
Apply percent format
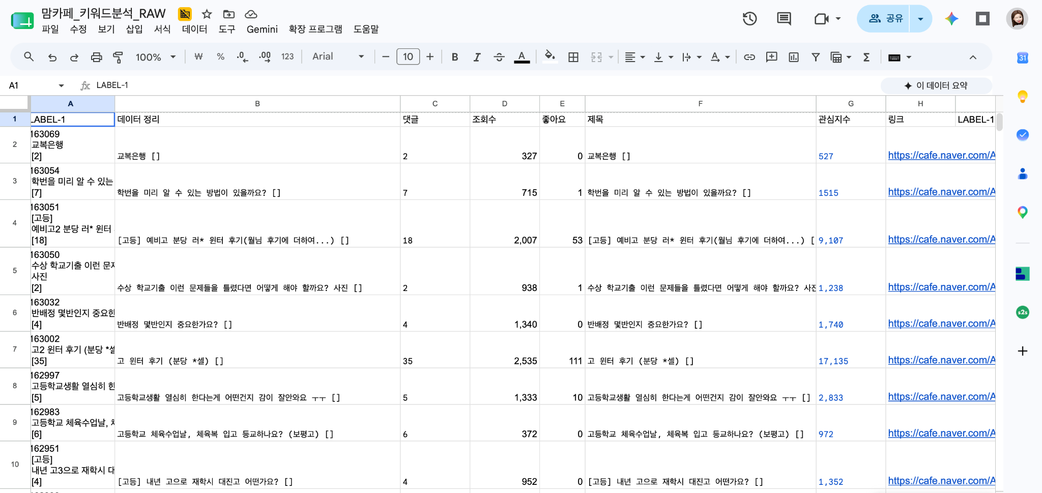220,57
